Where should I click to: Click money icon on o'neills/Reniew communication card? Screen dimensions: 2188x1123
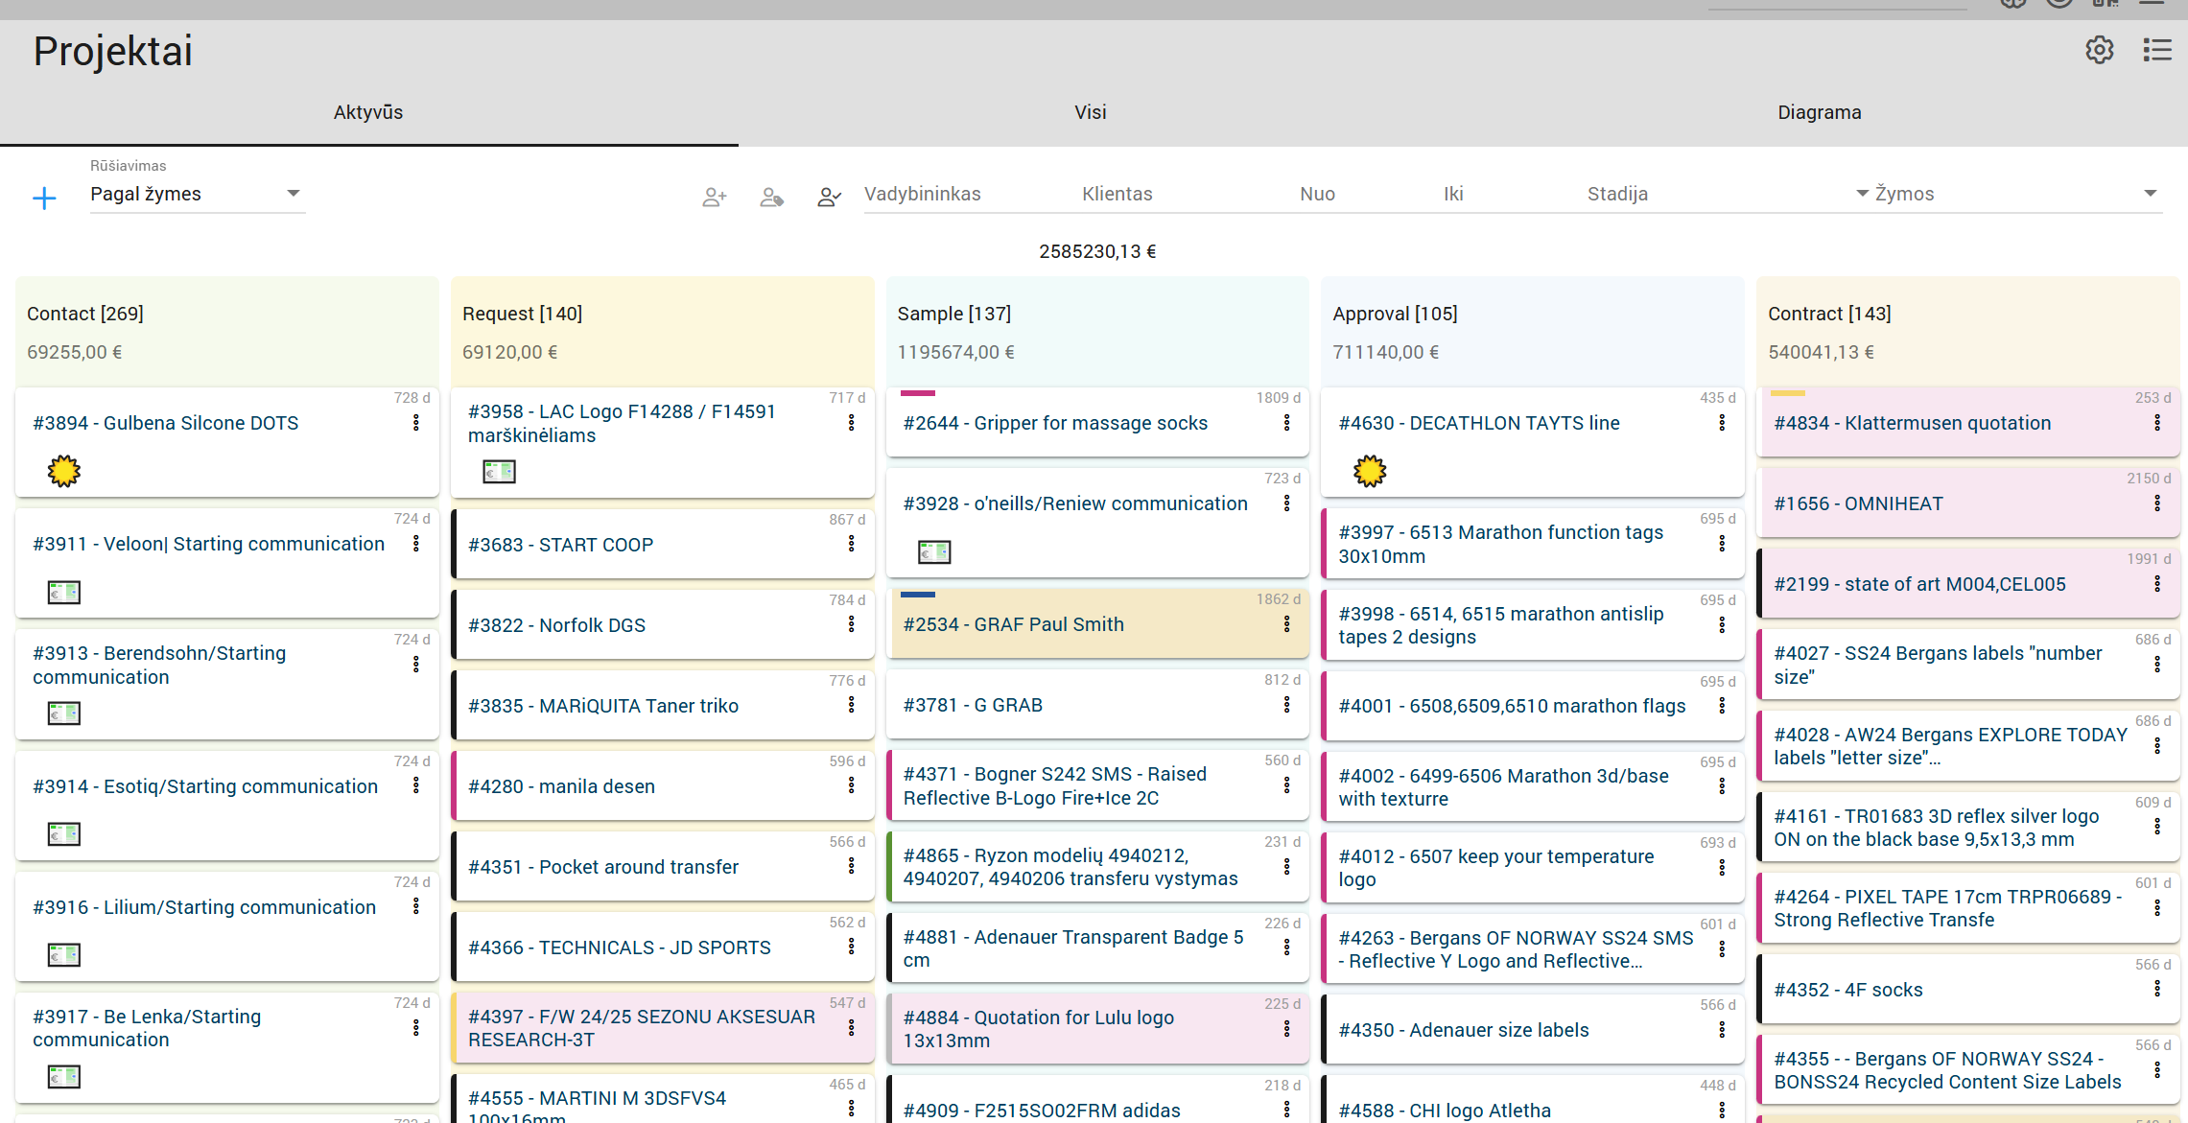[x=933, y=551]
